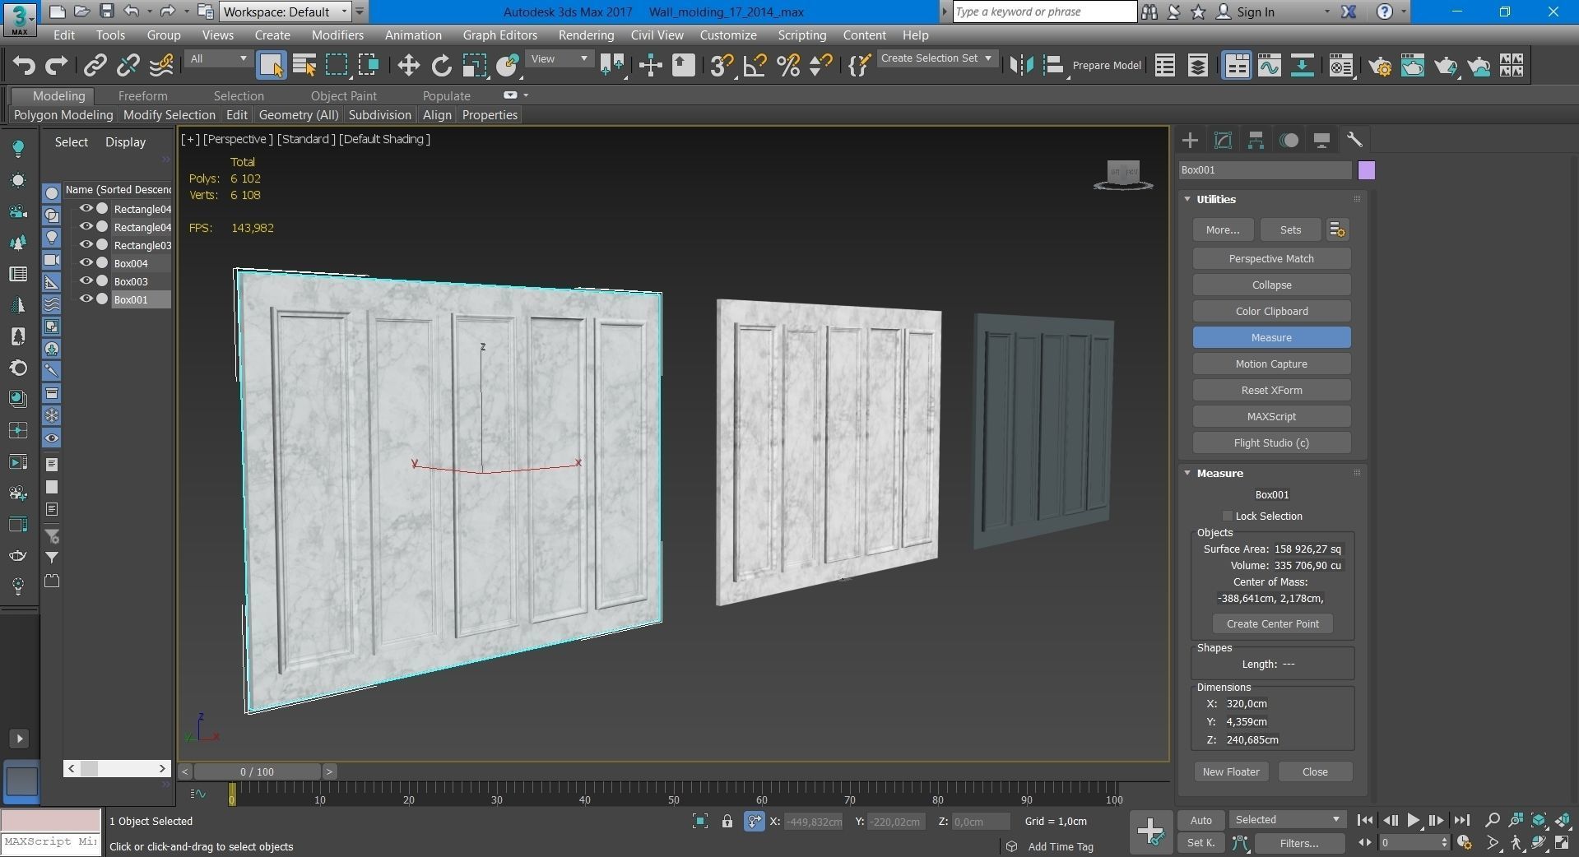Click Create Center Point button
1579x857 pixels.
point(1272,623)
